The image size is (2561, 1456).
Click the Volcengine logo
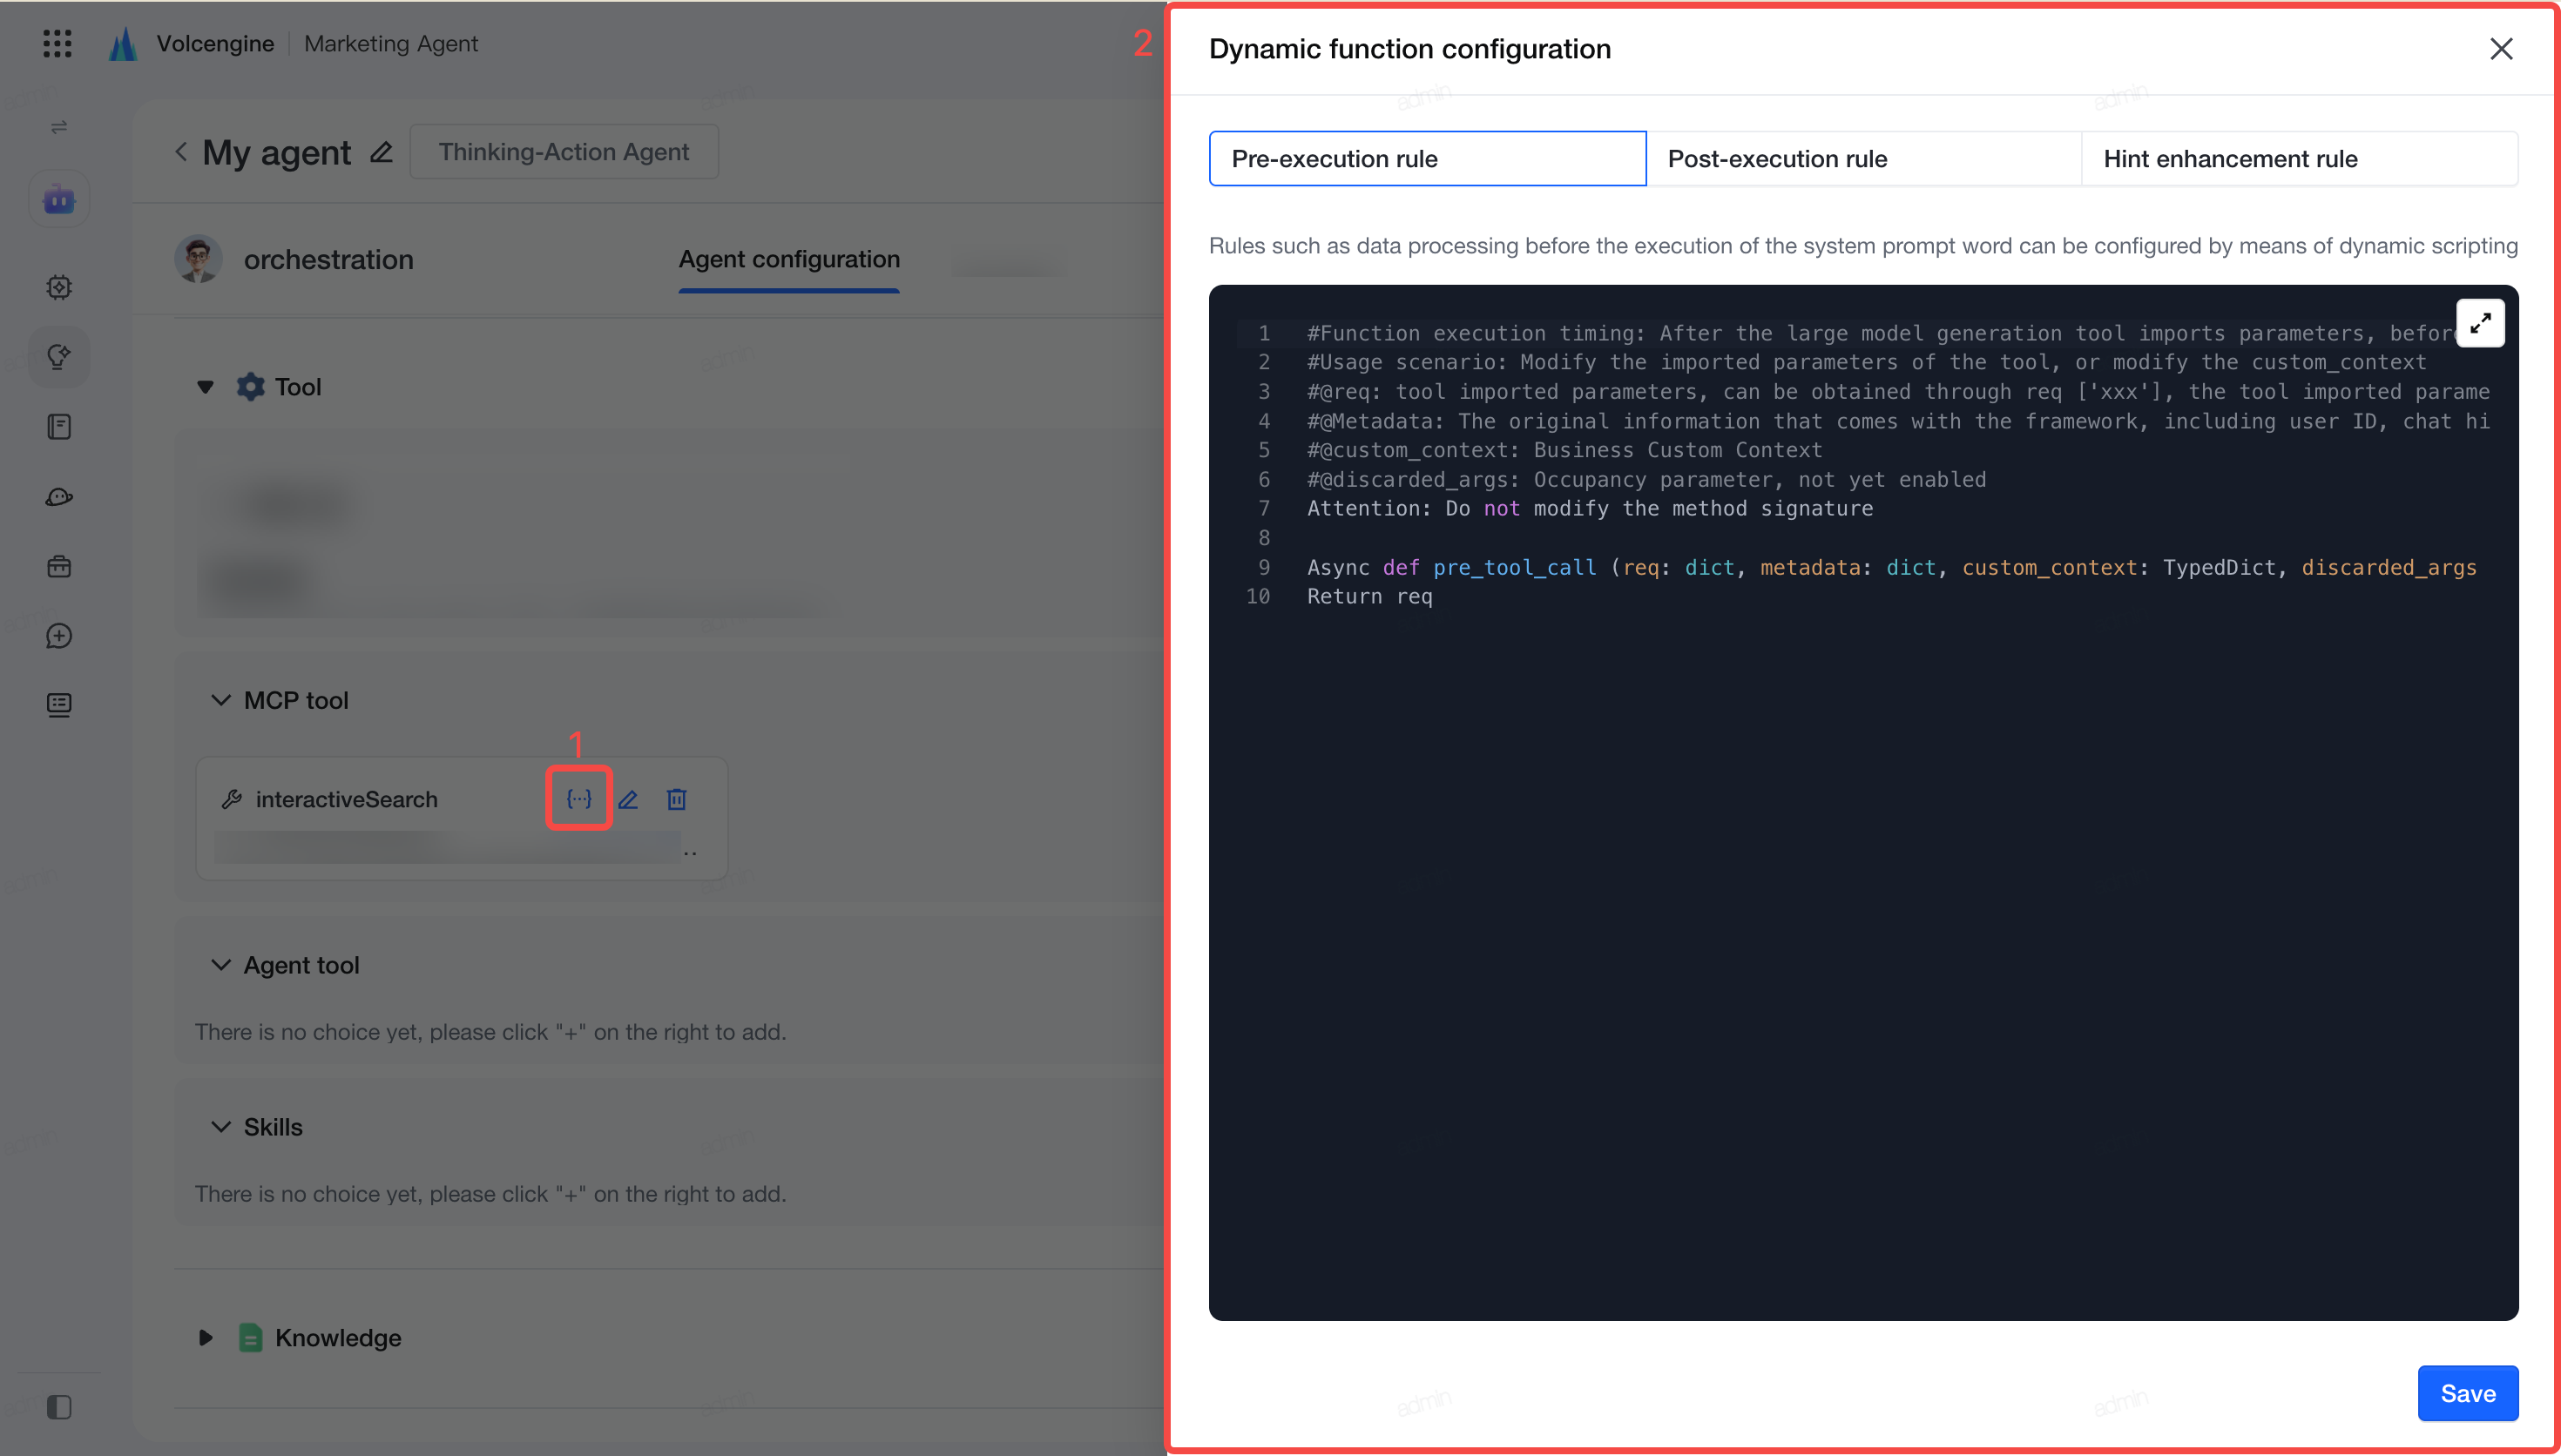tap(123, 43)
